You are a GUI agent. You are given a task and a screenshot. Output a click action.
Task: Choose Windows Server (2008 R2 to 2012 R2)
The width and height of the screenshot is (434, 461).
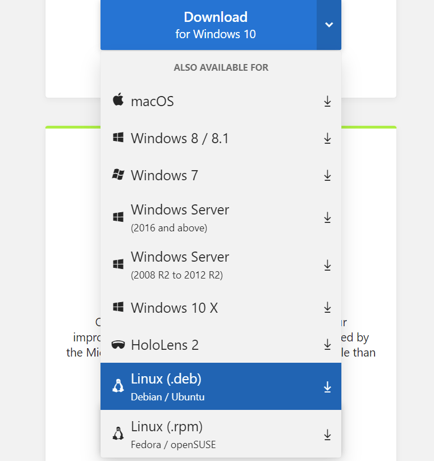coord(221,265)
